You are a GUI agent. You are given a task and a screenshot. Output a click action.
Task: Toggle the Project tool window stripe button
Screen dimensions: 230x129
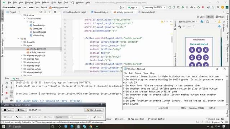2,15
